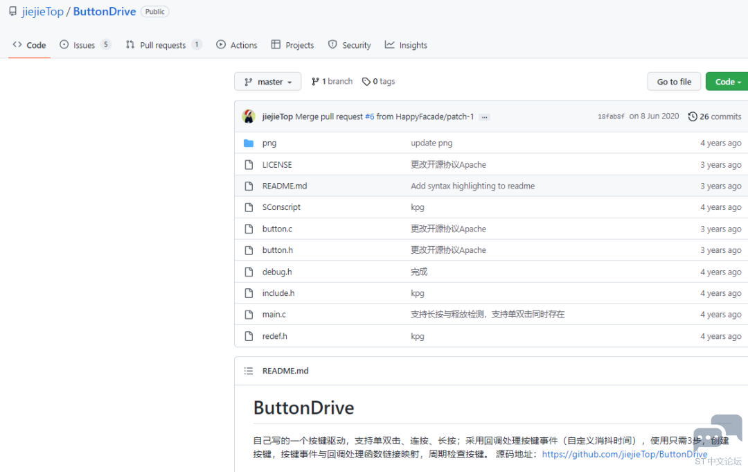Open the SConscript row kpg commit
The width and height of the screenshot is (748, 472).
click(x=418, y=207)
